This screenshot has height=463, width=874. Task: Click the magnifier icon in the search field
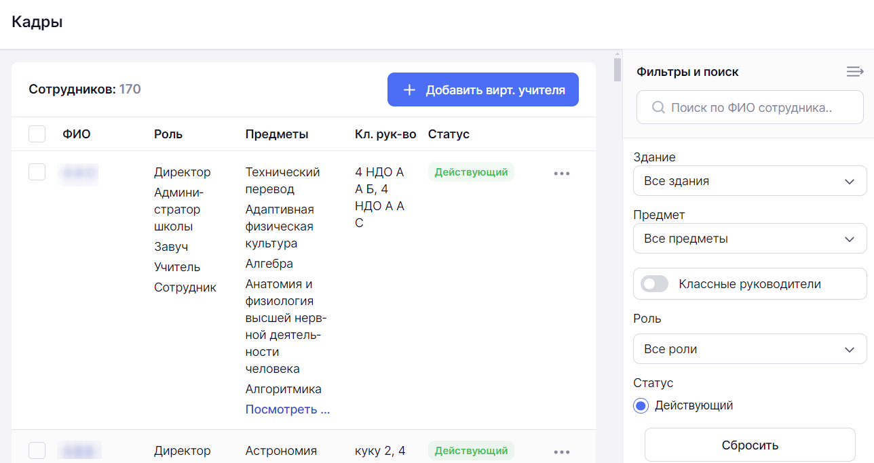(658, 107)
